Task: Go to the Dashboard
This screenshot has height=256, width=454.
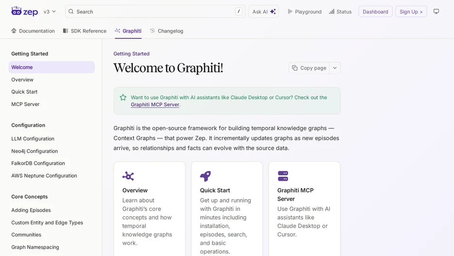Action: pyautogui.click(x=375, y=12)
